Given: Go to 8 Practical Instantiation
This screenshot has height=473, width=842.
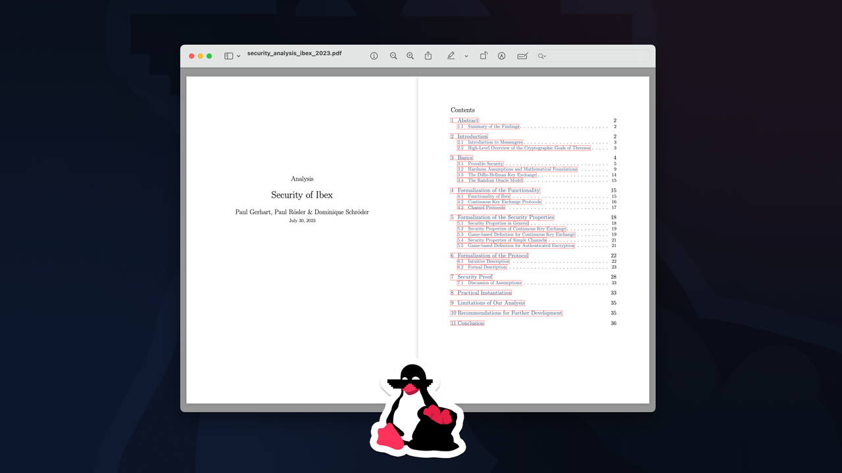Looking at the screenshot, I should [481, 293].
